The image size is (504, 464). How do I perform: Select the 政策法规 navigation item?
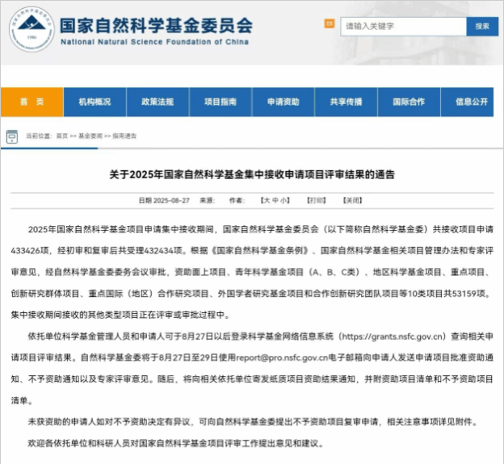tap(157, 102)
